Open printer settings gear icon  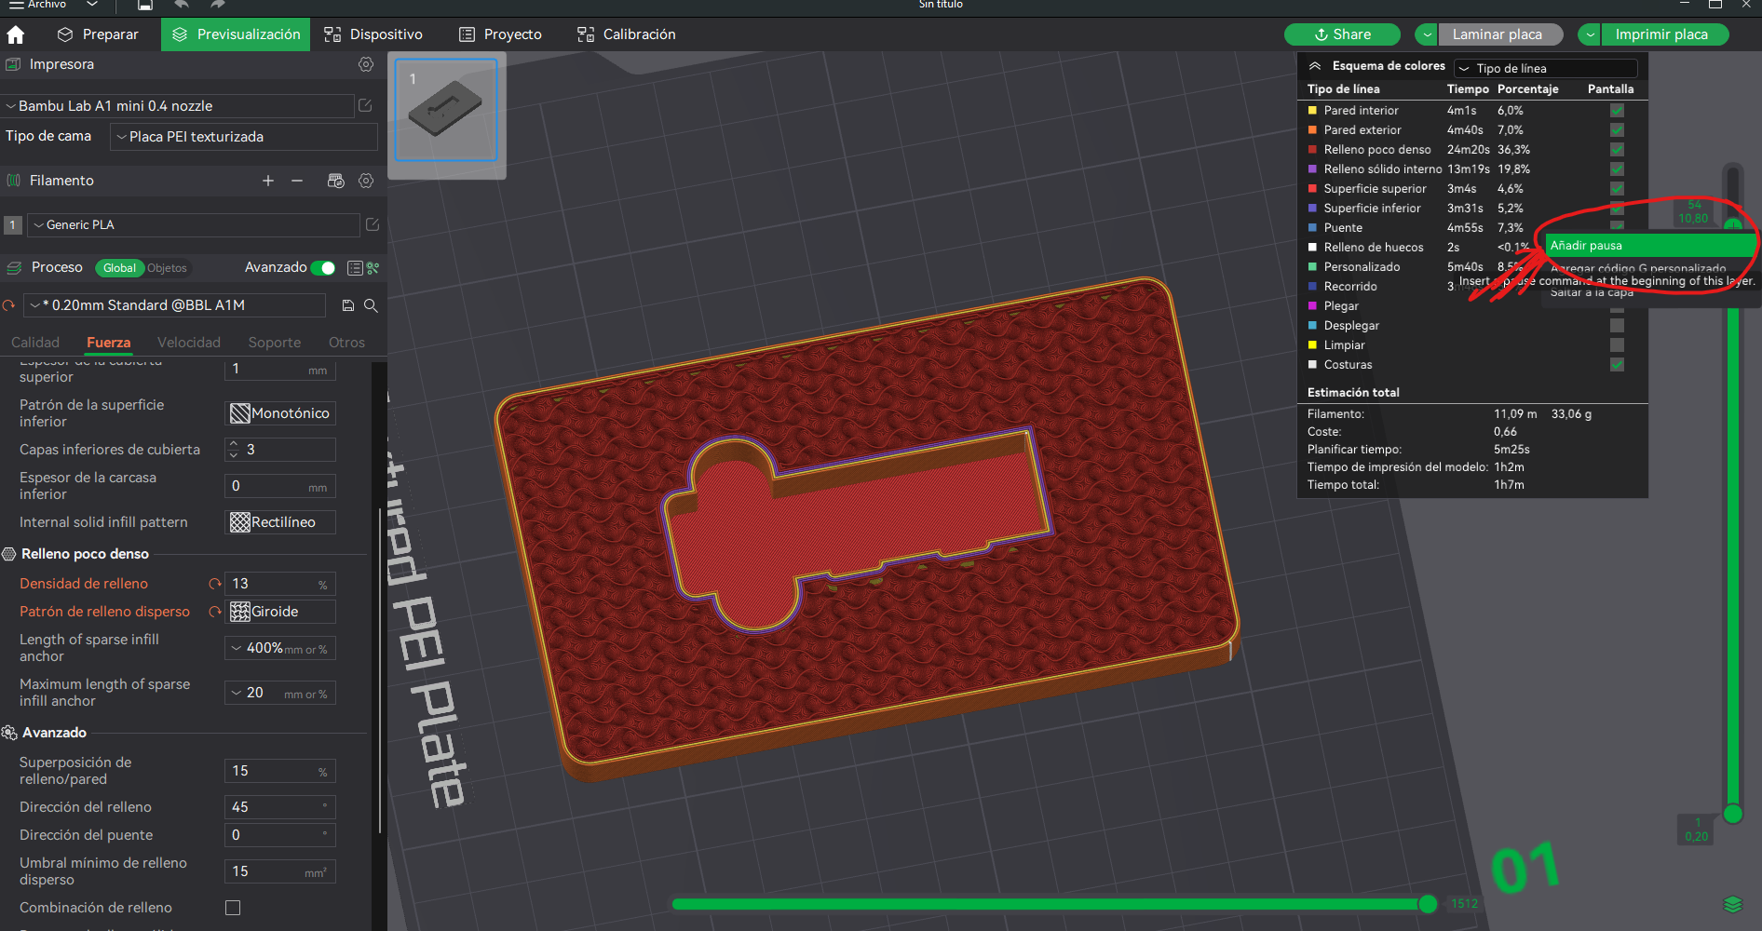click(366, 64)
